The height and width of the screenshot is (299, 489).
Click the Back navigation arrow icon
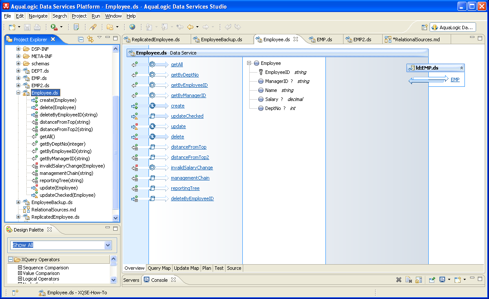(190, 27)
